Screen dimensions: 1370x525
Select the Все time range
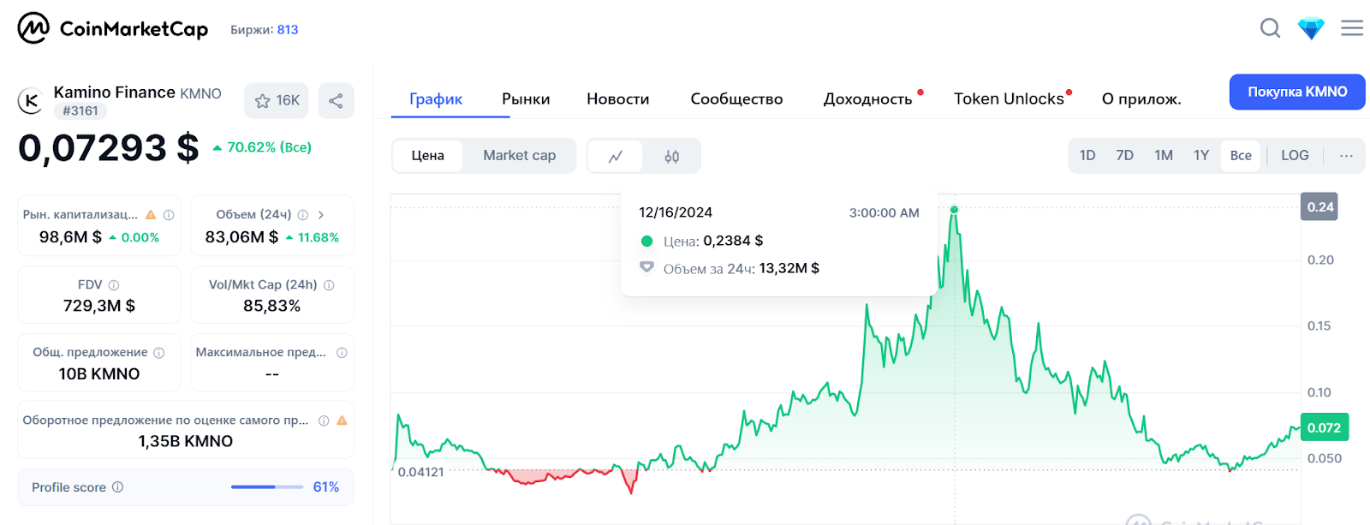click(1241, 156)
